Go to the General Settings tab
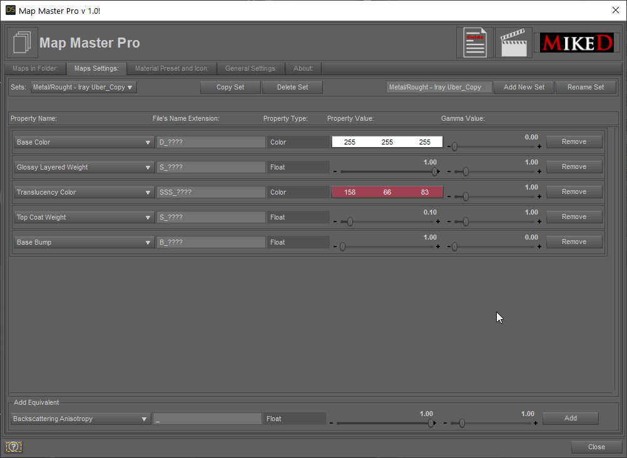 251,68
